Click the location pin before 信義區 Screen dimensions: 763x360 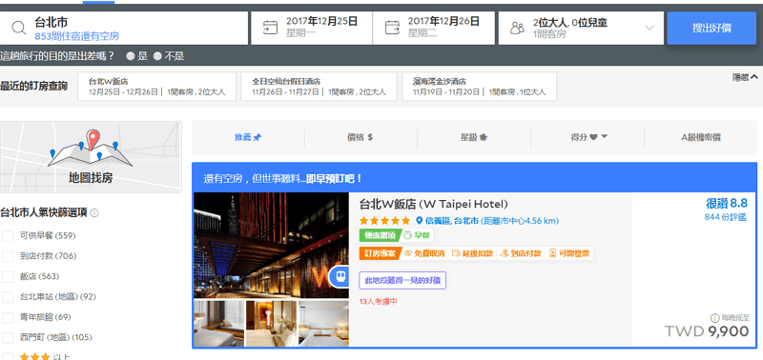pyautogui.click(x=419, y=221)
